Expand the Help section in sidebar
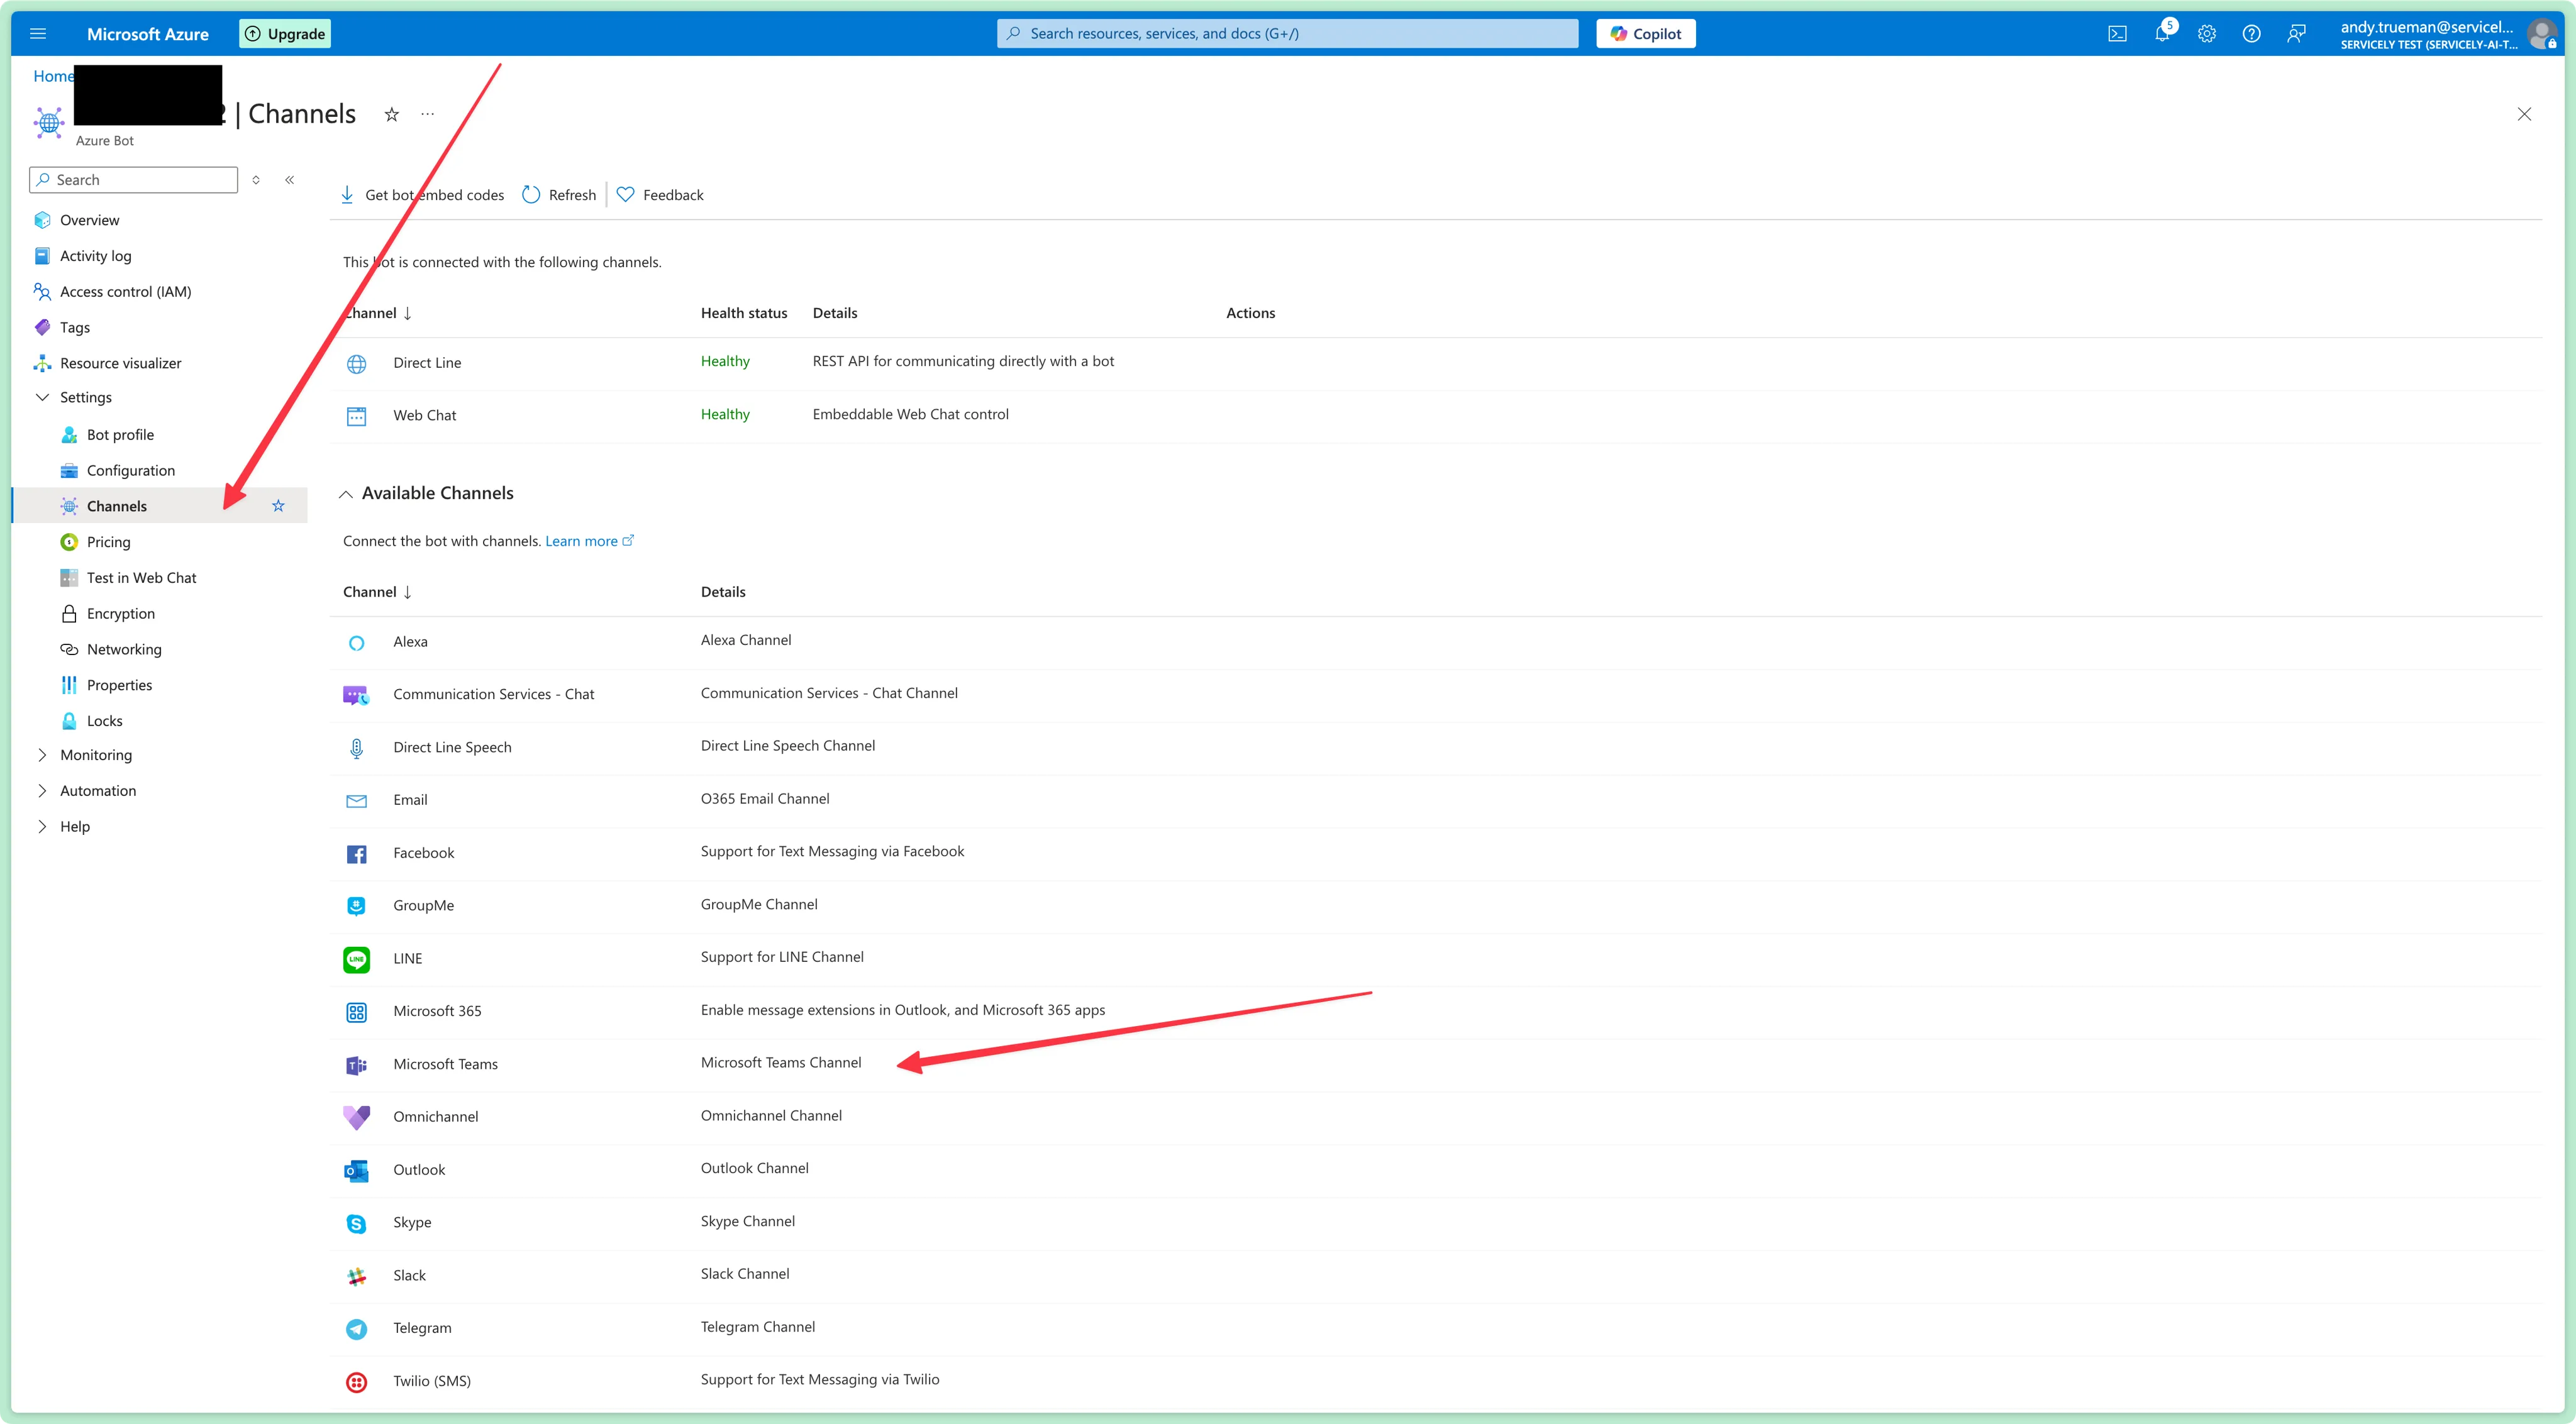The width and height of the screenshot is (2576, 1424). [42, 827]
